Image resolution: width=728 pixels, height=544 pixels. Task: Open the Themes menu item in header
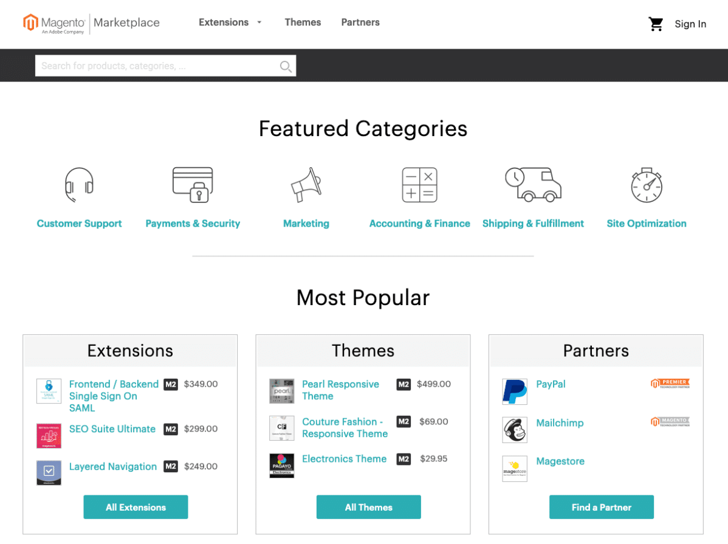coord(303,22)
